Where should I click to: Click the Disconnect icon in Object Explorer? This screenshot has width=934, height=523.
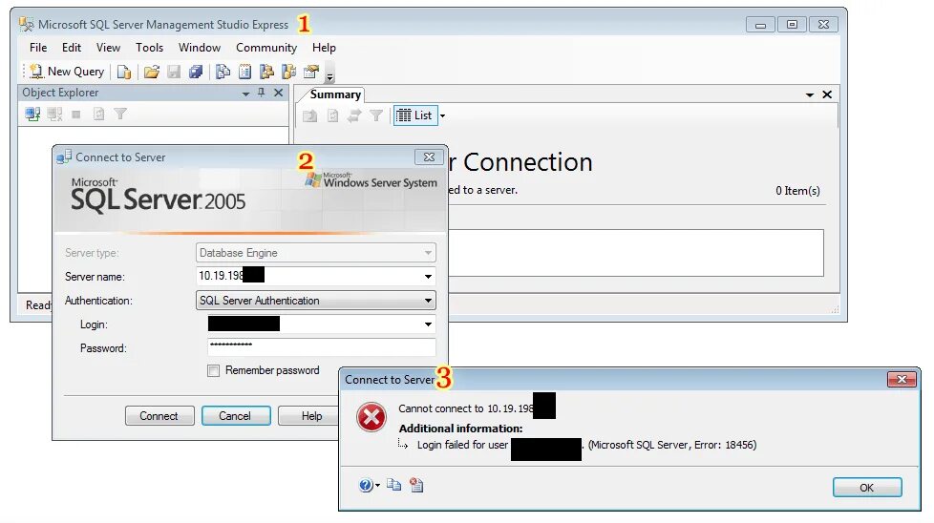click(x=54, y=114)
